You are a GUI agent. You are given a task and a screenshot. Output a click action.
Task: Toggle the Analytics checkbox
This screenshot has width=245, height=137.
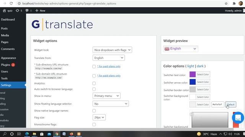click(94, 83)
